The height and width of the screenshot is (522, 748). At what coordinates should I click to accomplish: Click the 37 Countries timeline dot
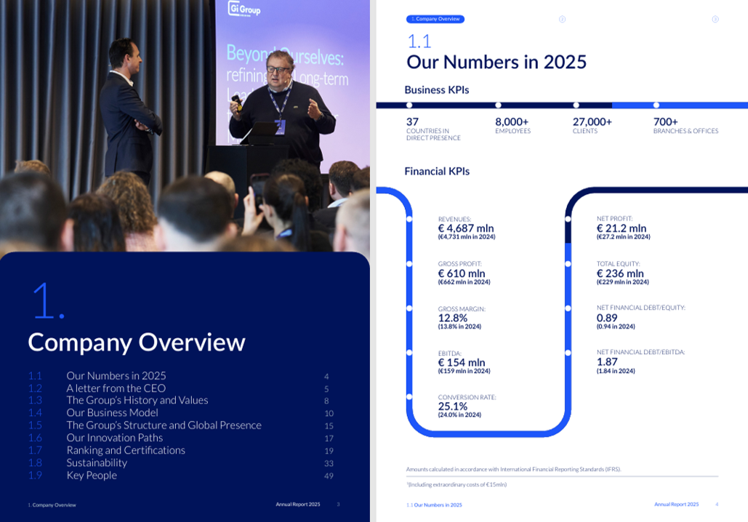click(409, 105)
